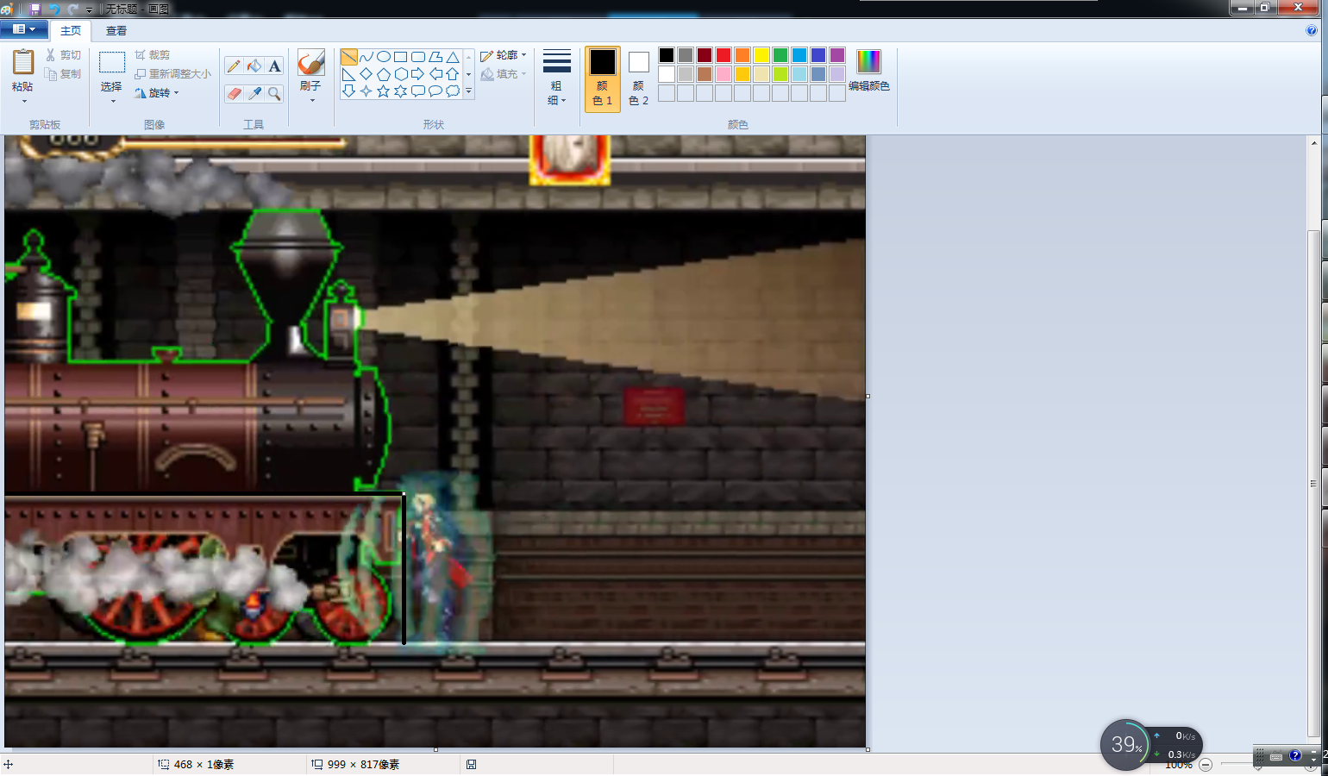Select the Text tool (A)

click(x=274, y=66)
